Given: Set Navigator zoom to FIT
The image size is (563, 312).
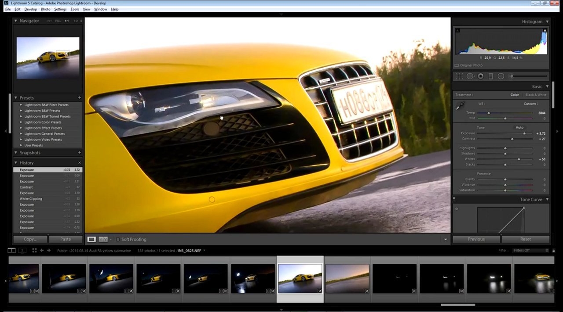Looking at the screenshot, I should 50,21.
